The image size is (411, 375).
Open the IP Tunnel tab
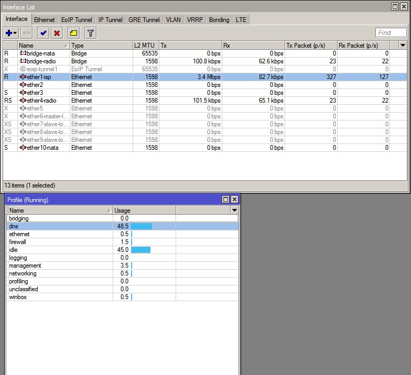click(x=110, y=20)
